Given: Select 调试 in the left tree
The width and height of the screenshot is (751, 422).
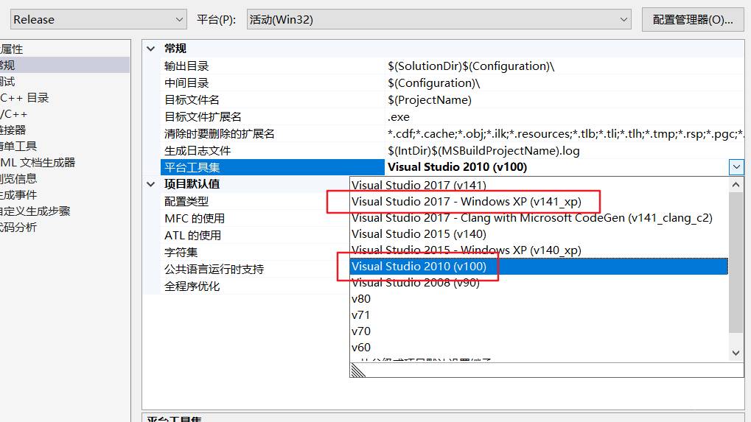Looking at the screenshot, I should point(7,81).
